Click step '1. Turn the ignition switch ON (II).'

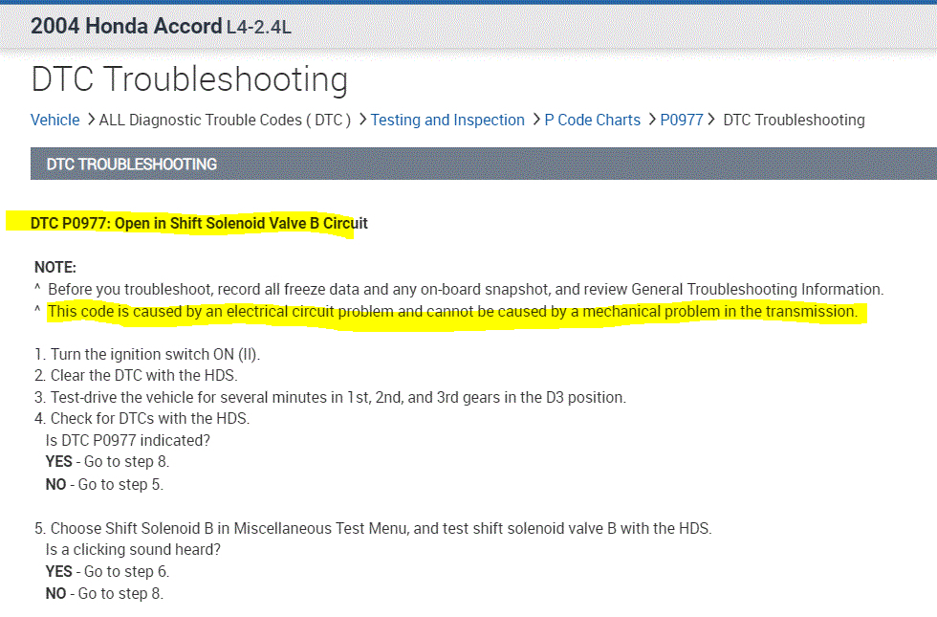click(147, 355)
